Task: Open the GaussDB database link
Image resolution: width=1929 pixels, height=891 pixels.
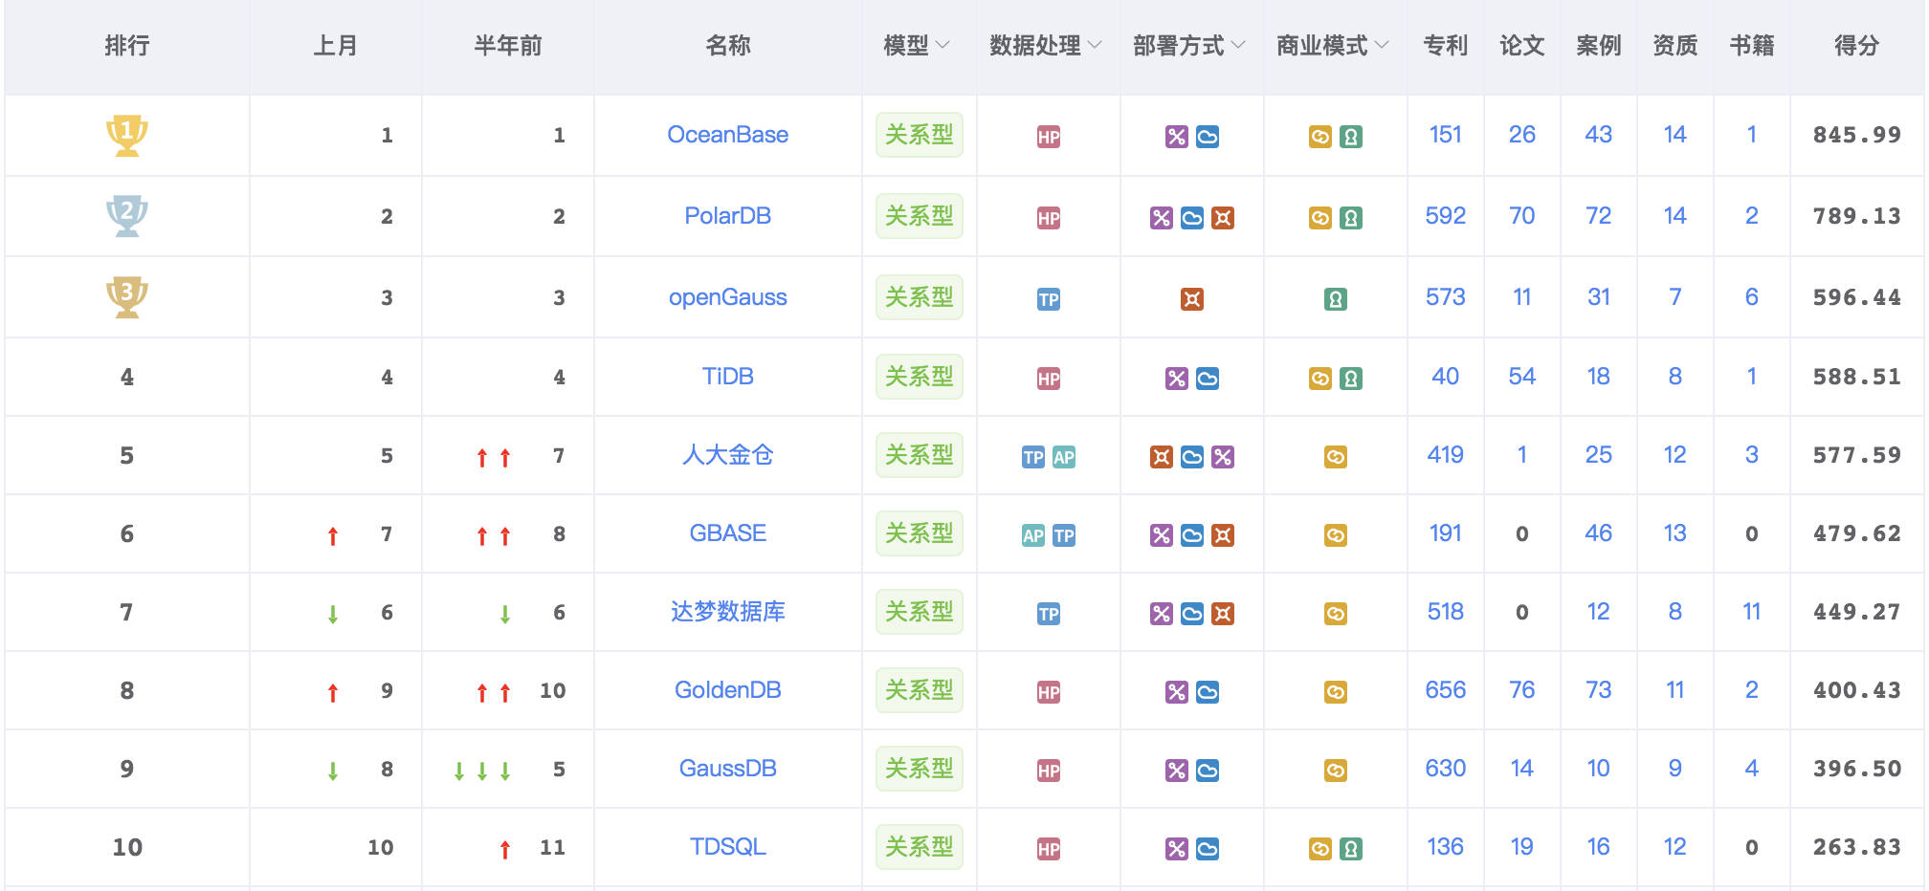Action: click(728, 769)
